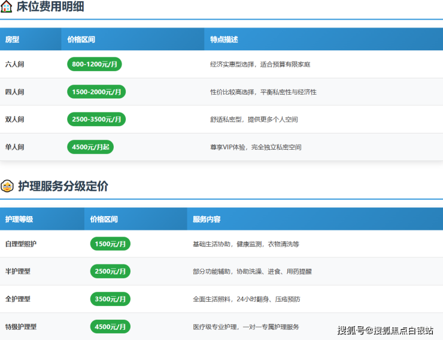Click the 护理等级 column header
Image resolution: width=443 pixels, height=340 pixels.
19,219
